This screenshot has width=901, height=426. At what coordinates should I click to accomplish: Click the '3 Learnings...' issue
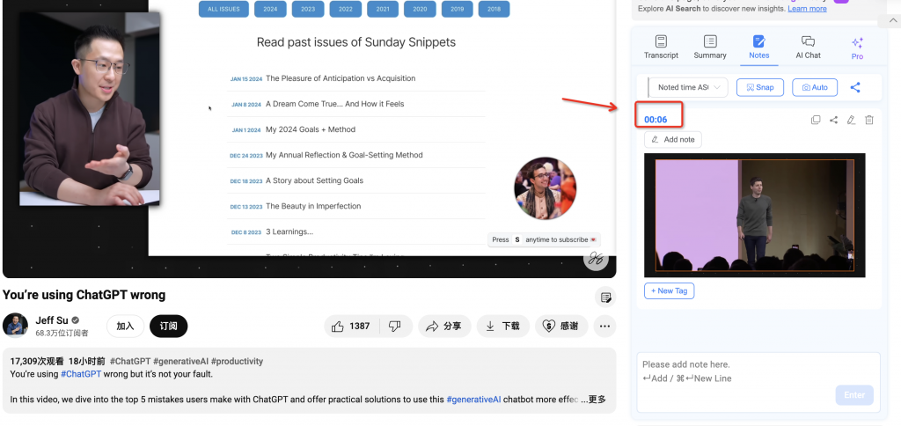[x=289, y=231]
